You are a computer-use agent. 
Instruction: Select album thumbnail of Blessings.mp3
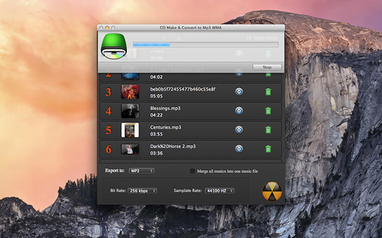130,110
